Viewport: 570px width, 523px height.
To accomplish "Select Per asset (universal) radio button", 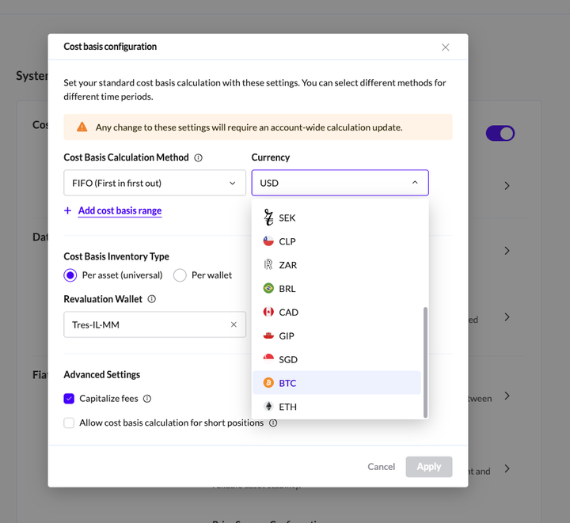I will click(x=70, y=275).
